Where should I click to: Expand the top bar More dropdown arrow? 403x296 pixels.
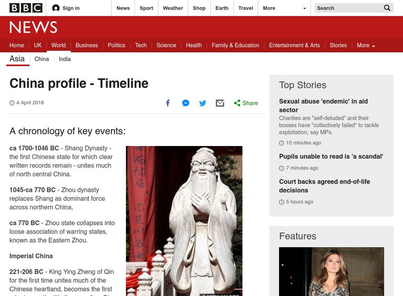tap(305, 8)
